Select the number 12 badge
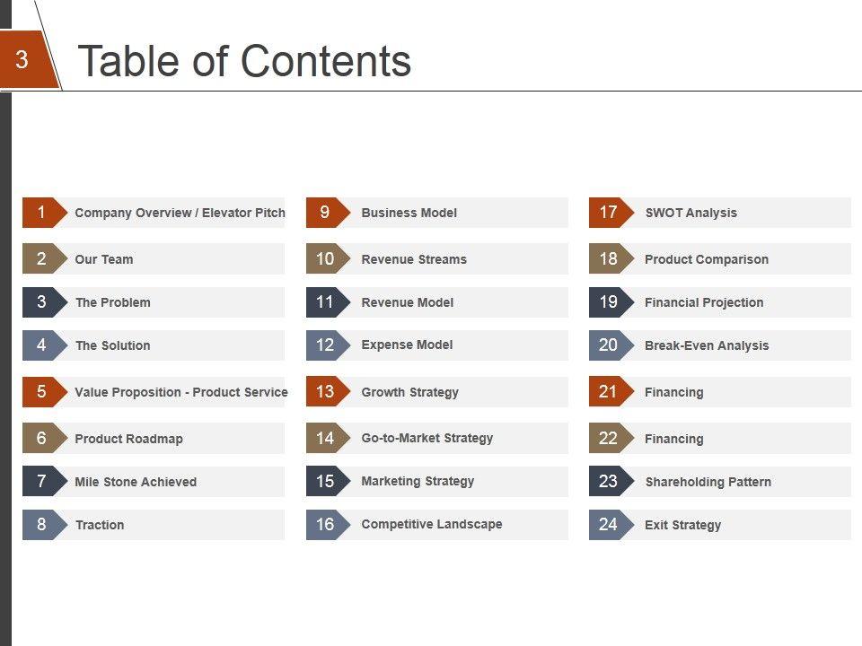Viewport: 862px width, 646px height. coord(325,345)
